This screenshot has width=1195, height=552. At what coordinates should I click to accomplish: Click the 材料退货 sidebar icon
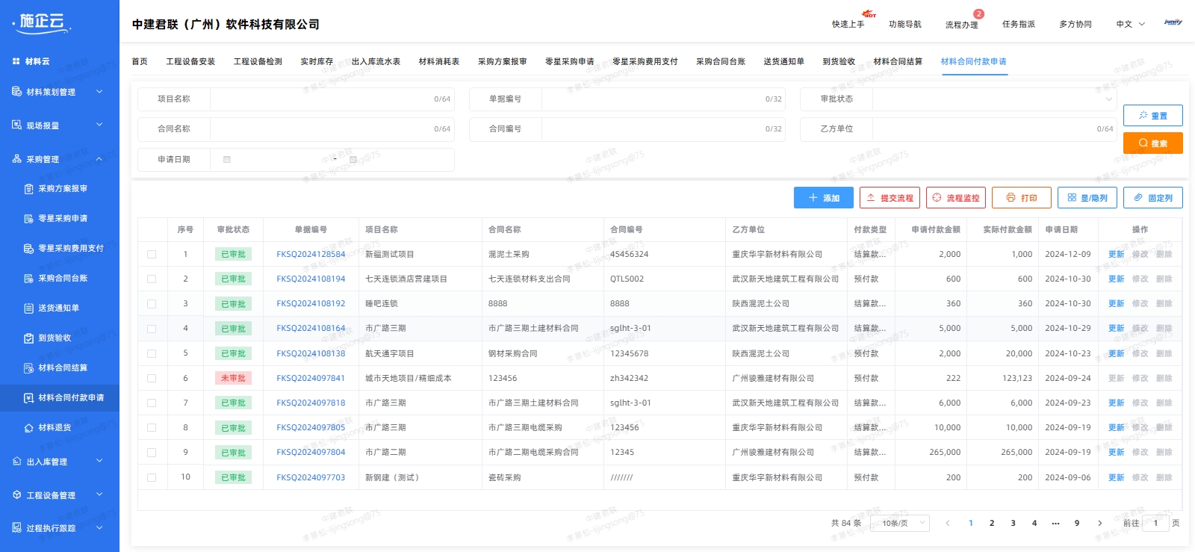click(28, 428)
